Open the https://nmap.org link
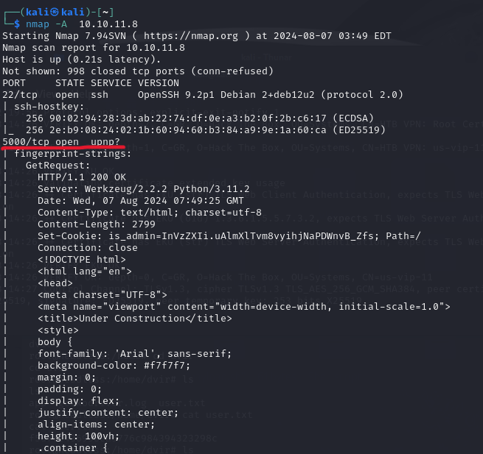This screenshot has width=483, height=454. coord(191,36)
